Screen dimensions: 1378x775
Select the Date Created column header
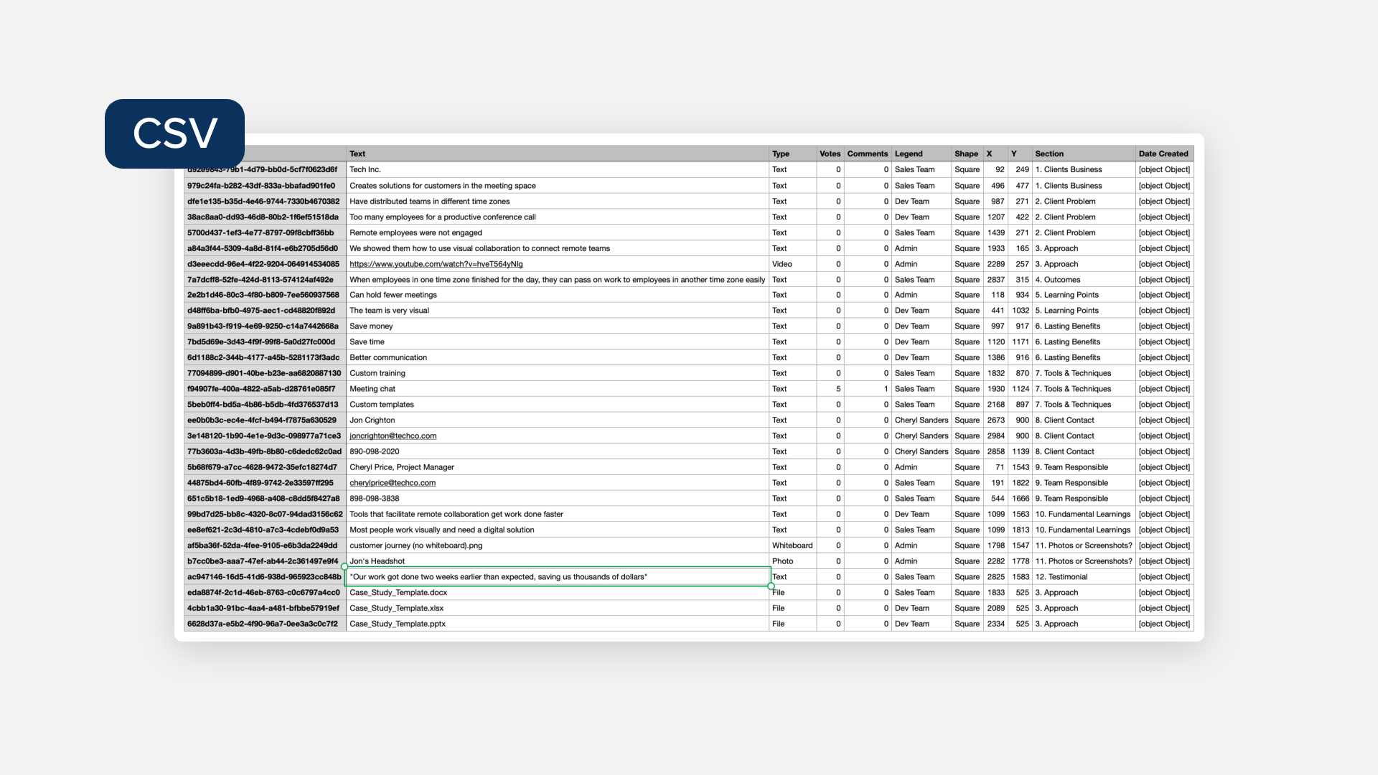[x=1165, y=154]
